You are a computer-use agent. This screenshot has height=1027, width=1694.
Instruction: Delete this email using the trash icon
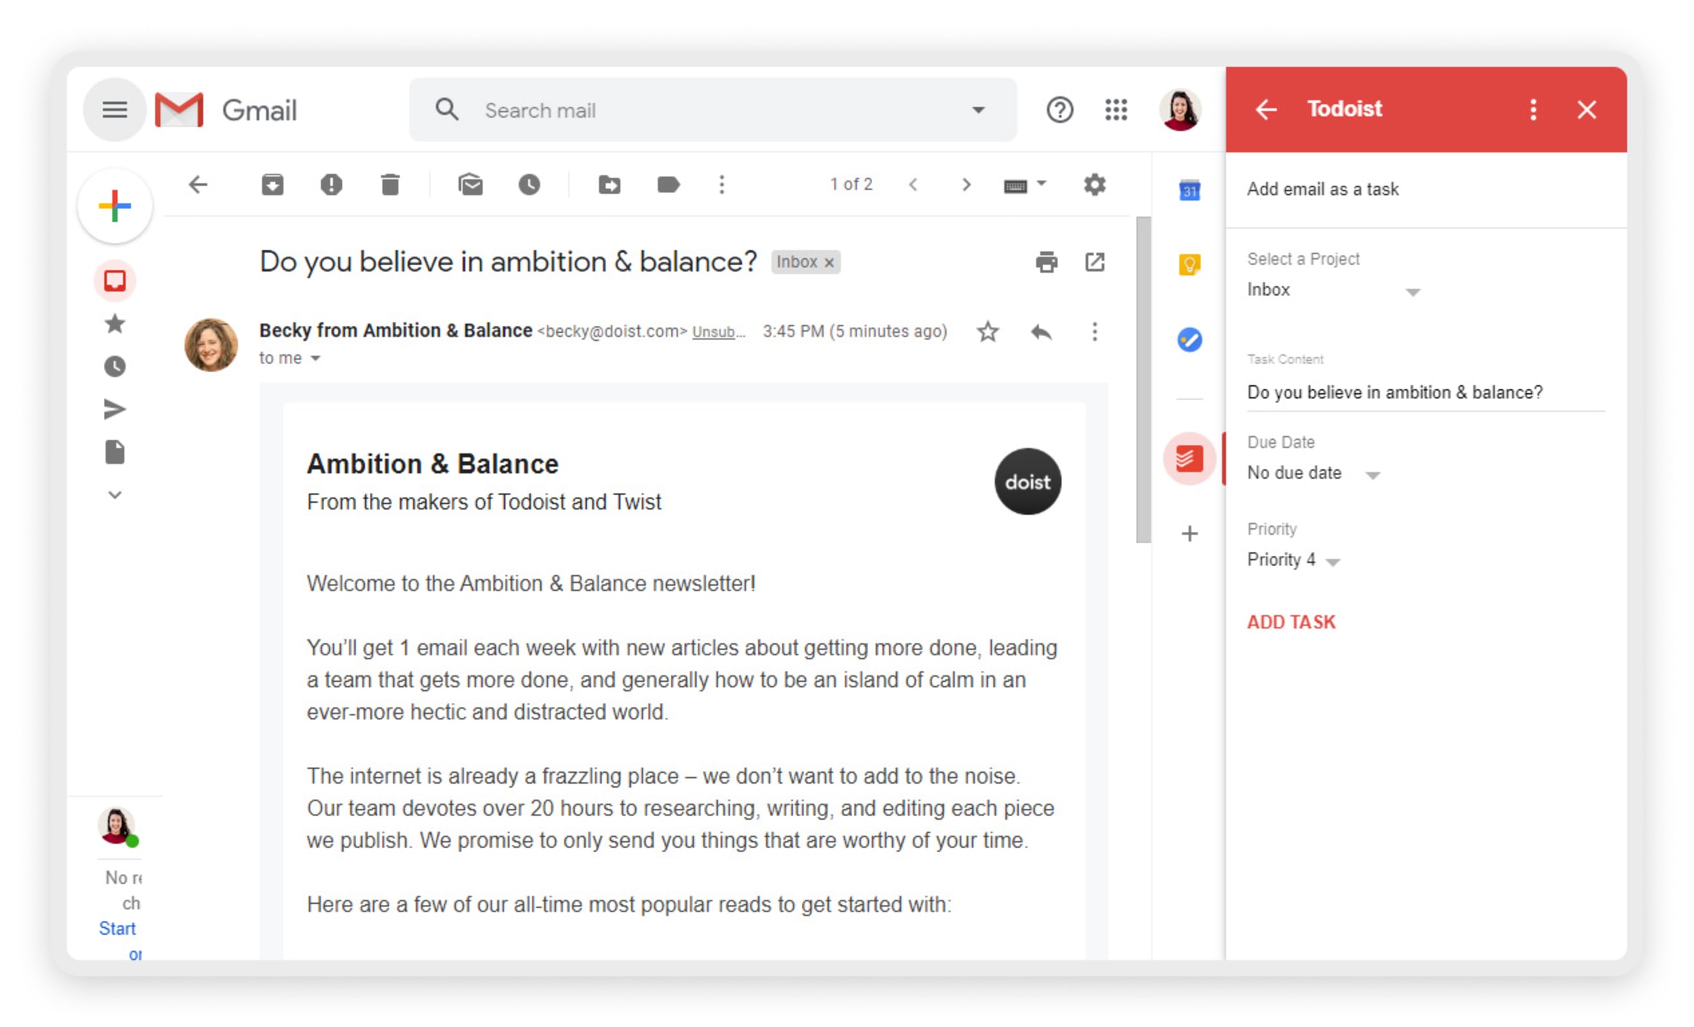(390, 184)
